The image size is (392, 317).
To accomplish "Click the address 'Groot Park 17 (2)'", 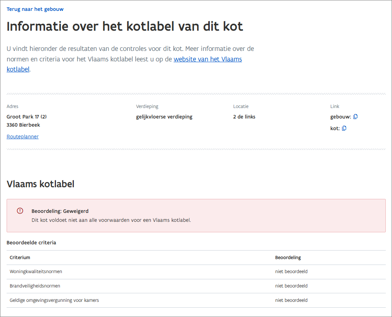I will point(27,117).
